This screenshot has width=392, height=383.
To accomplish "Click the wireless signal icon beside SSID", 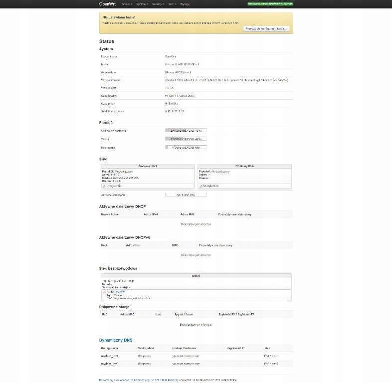I will [105, 292].
